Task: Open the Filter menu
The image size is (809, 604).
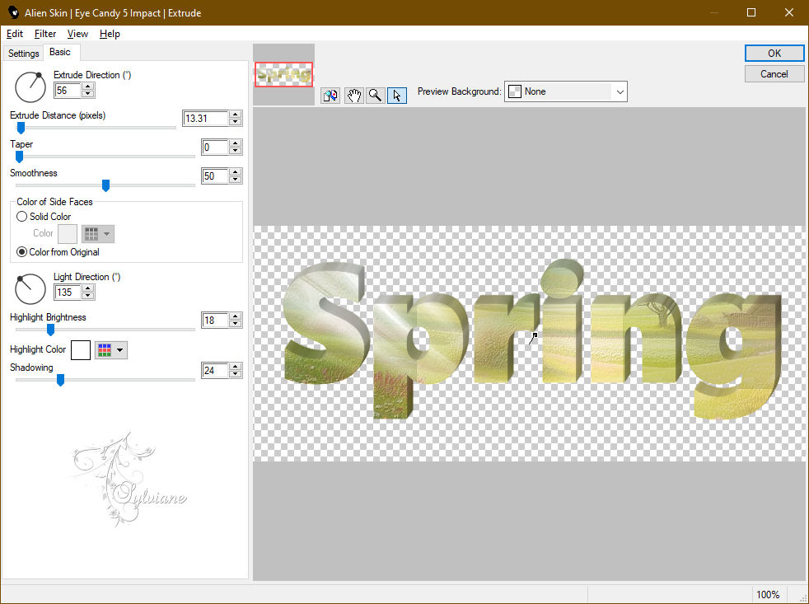Action: point(44,34)
